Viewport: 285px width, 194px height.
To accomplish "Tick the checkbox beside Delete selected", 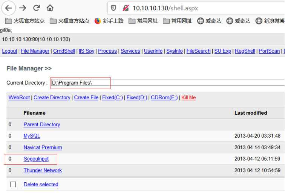I will pyautogui.click(x=13, y=184).
